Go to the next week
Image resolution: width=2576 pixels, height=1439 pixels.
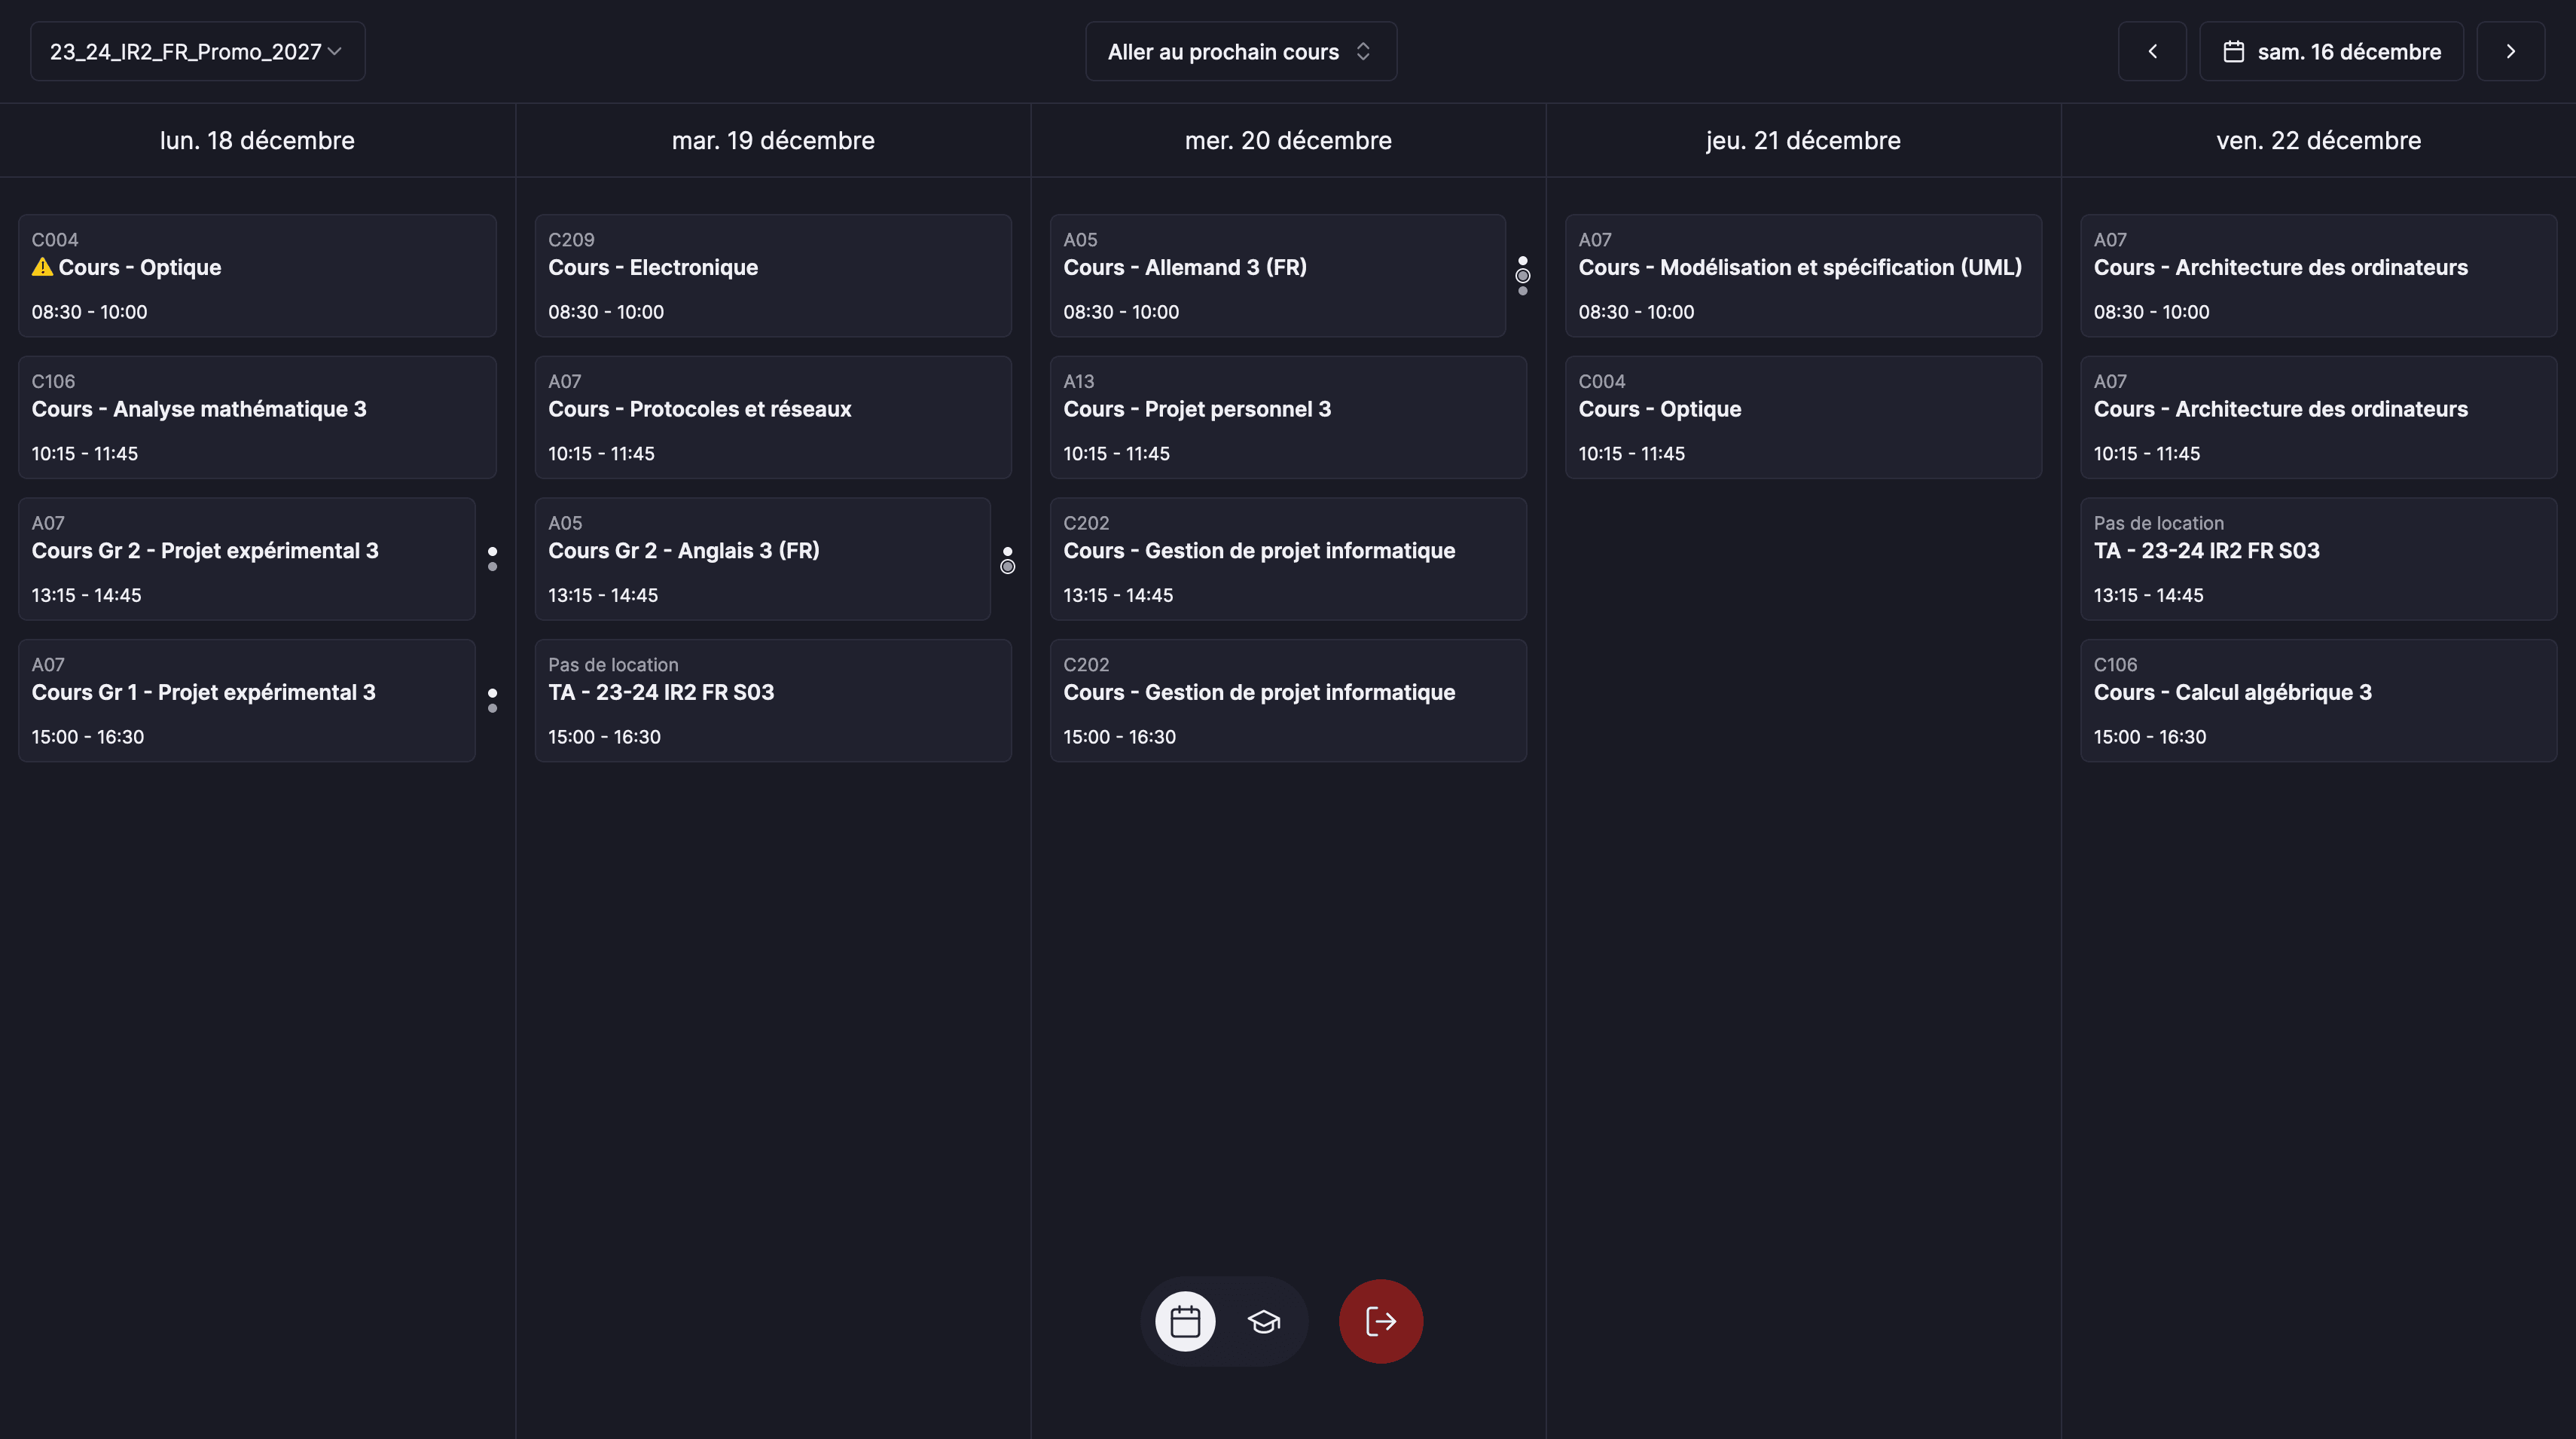2510,51
